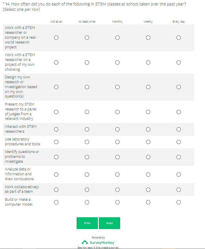Click the Prev button

point(87,223)
